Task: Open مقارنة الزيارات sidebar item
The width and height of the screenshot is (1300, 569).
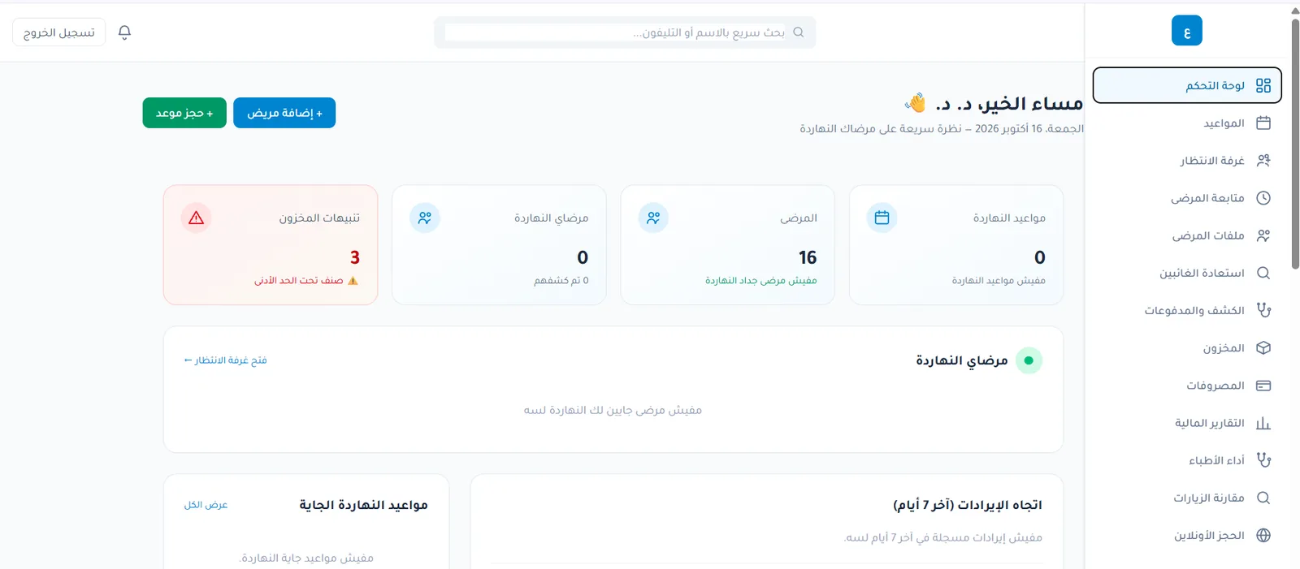Action: coord(1187,498)
